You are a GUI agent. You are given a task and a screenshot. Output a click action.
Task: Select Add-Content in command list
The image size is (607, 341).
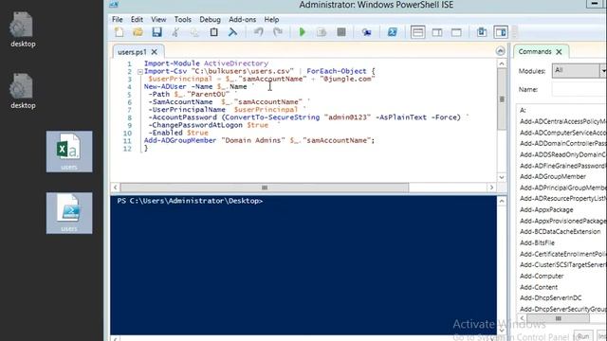[x=539, y=287]
